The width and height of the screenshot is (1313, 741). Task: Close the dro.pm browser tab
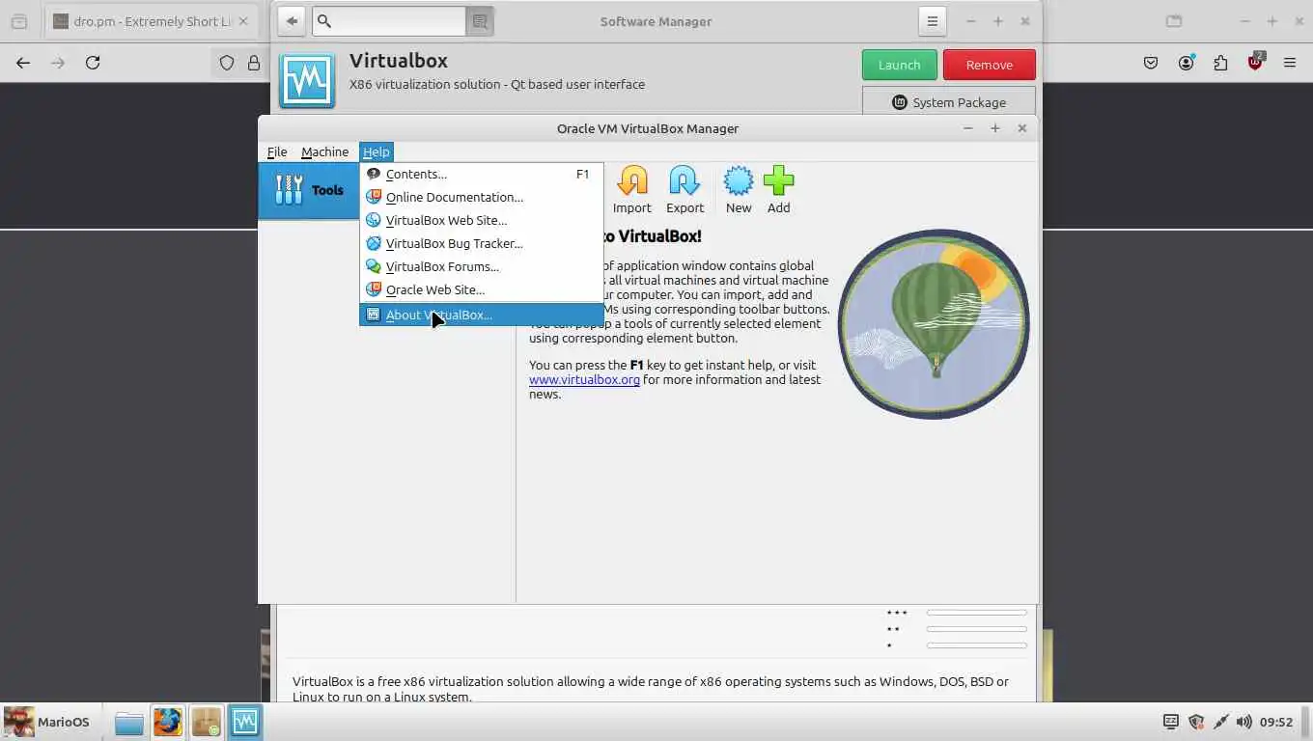pos(242,21)
